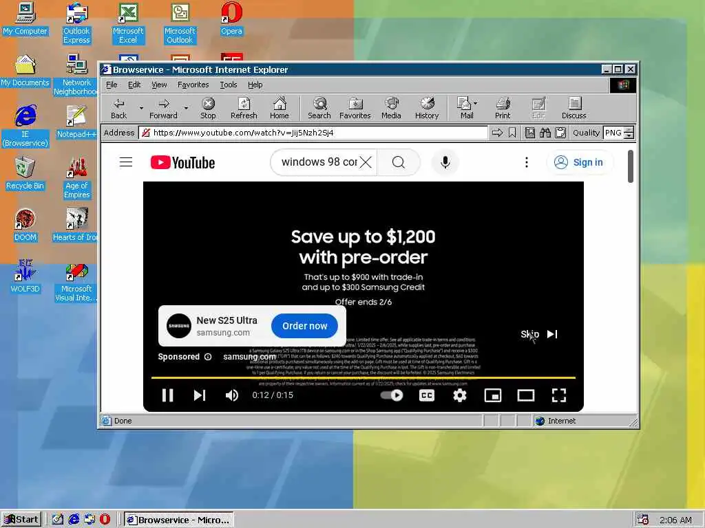705x528 pixels.
Task: Toggle closed captions CC button
Action: click(427, 395)
